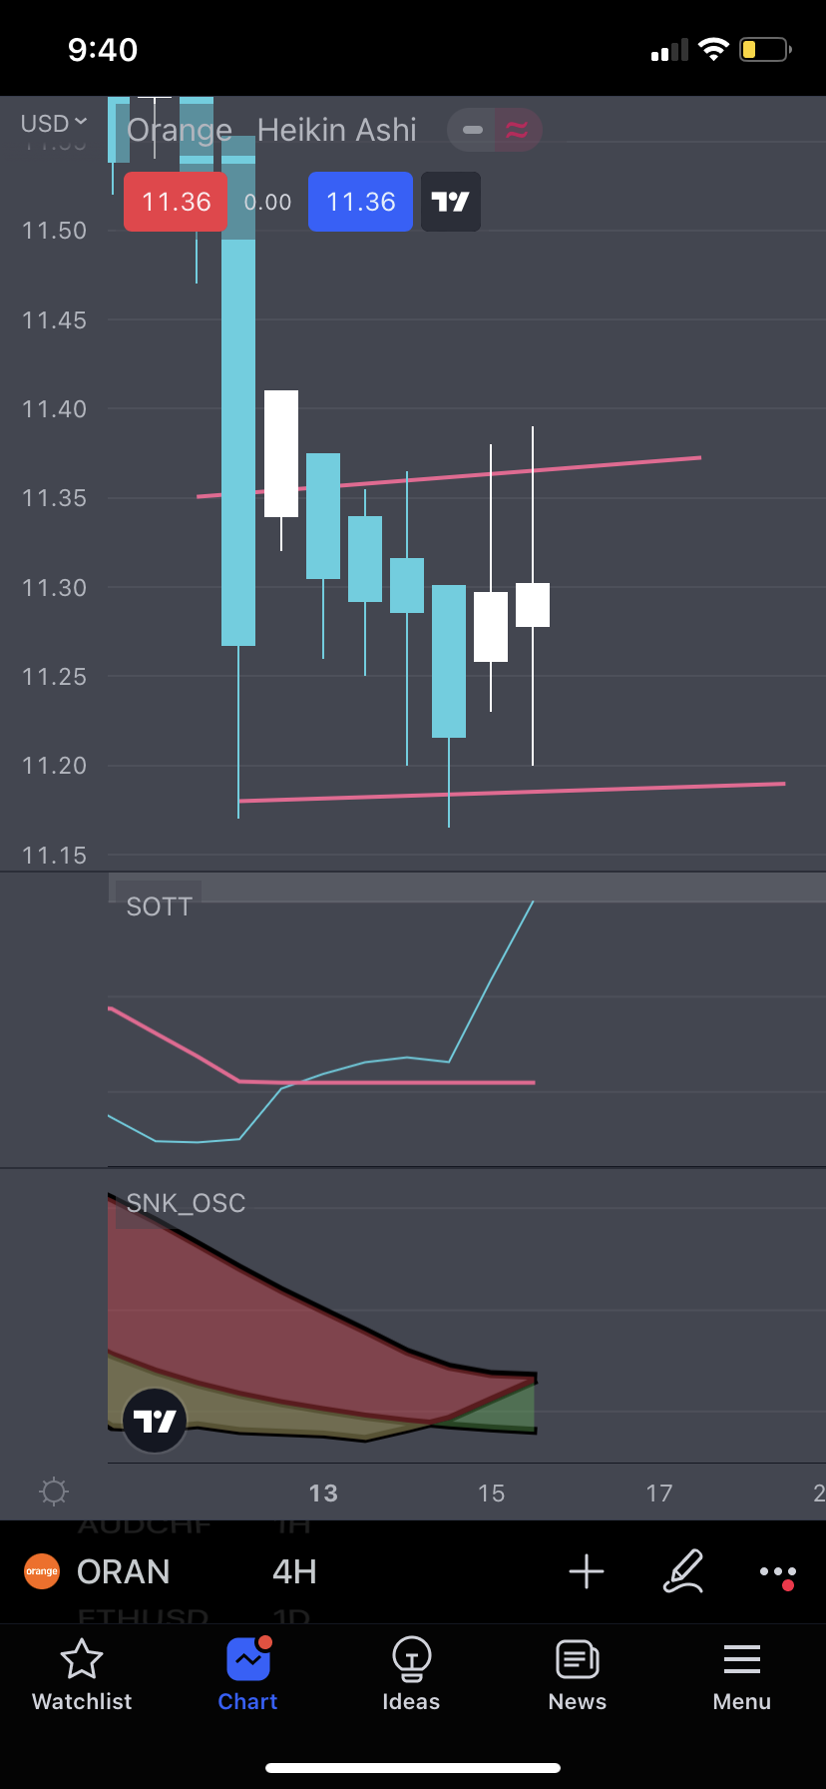Viewport: 826px width, 1789px height.
Task: Tap the red 11.36 sell button
Action: (176, 202)
